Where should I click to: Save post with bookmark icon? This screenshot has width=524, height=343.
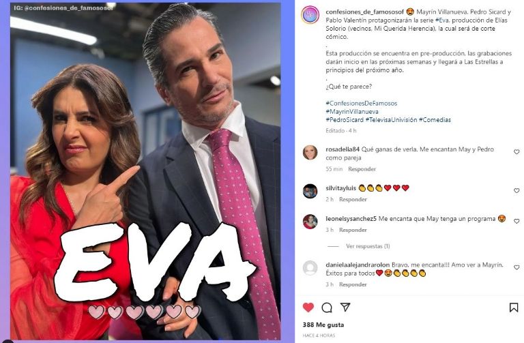pyautogui.click(x=514, y=308)
